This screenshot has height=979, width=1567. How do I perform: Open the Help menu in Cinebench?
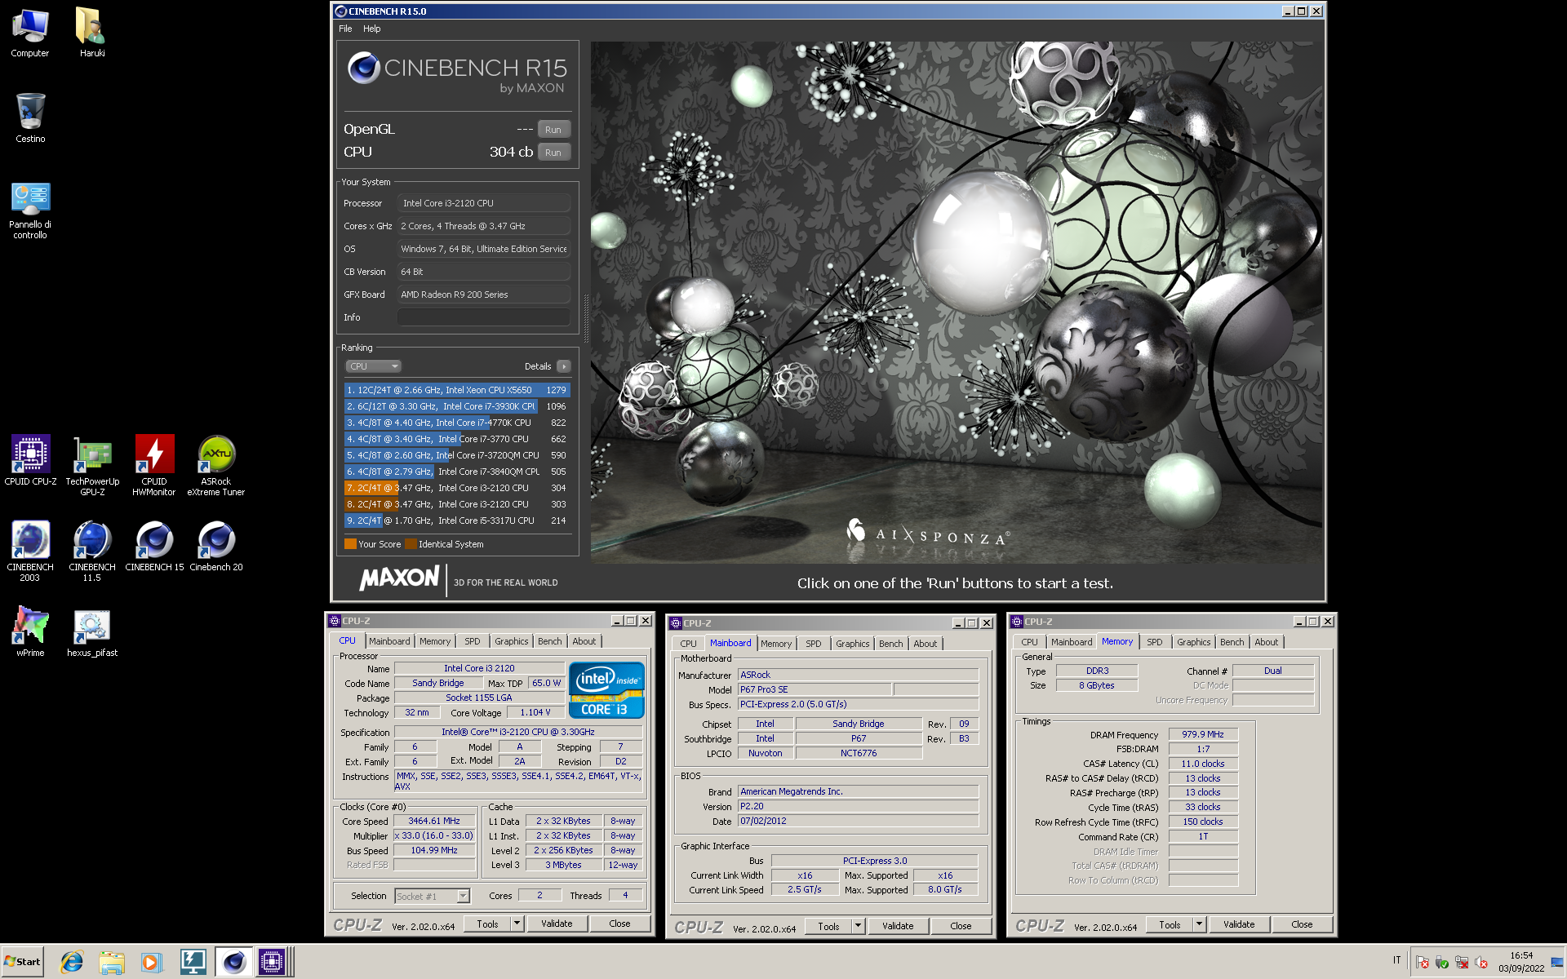[x=371, y=29]
